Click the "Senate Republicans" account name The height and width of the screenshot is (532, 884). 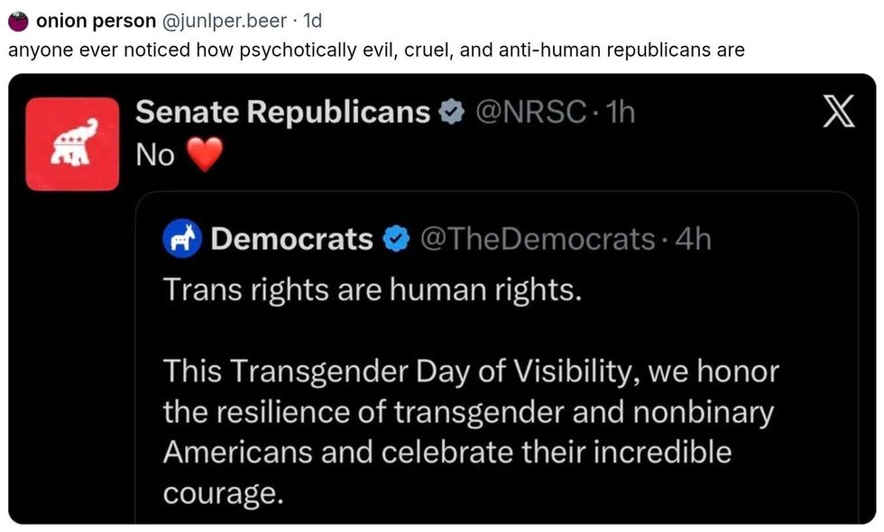point(282,112)
